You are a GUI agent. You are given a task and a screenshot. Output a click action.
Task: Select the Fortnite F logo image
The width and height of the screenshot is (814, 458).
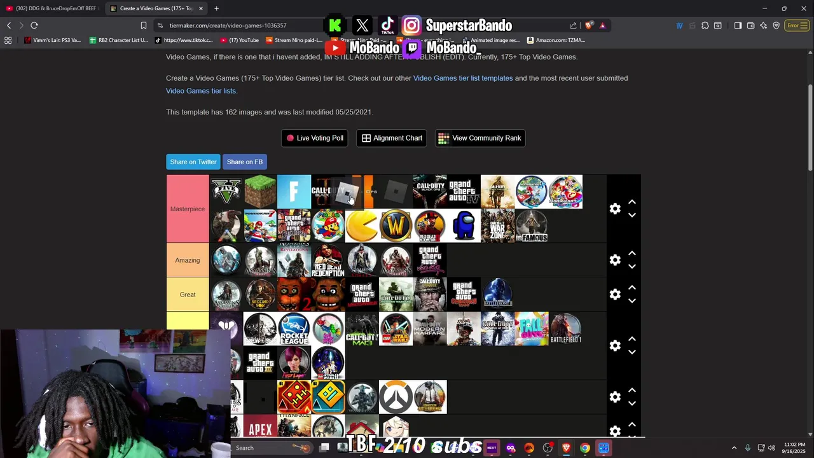[x=294, y=191]
